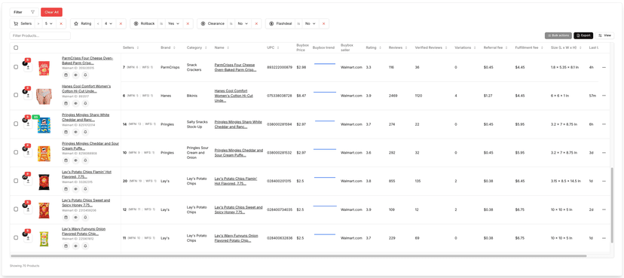This screenshot has height=278, width=624.
Task: Remove the Rollback filter with its red X
Action: 188,24
